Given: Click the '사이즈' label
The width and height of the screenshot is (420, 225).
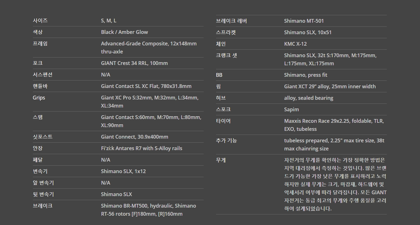Looking at the screenshot, I should click(40, 21).
